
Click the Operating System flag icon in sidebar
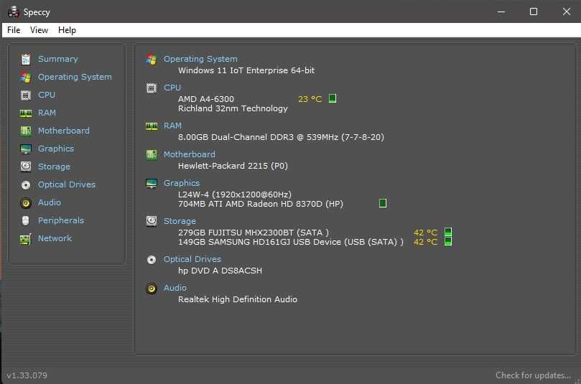[26, 77]
